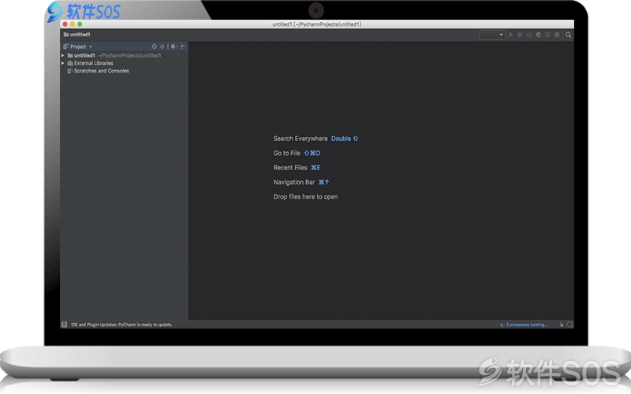Click the Scratches and Consoles icon

coord(70,71)
